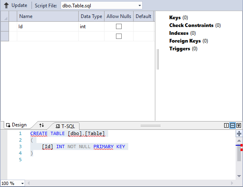Image resolution: width=243 pixels, height=187 pixels.
Task: Check Allow Nulls in the empty row
Action: pyautogui.click(x=119, y=36)
